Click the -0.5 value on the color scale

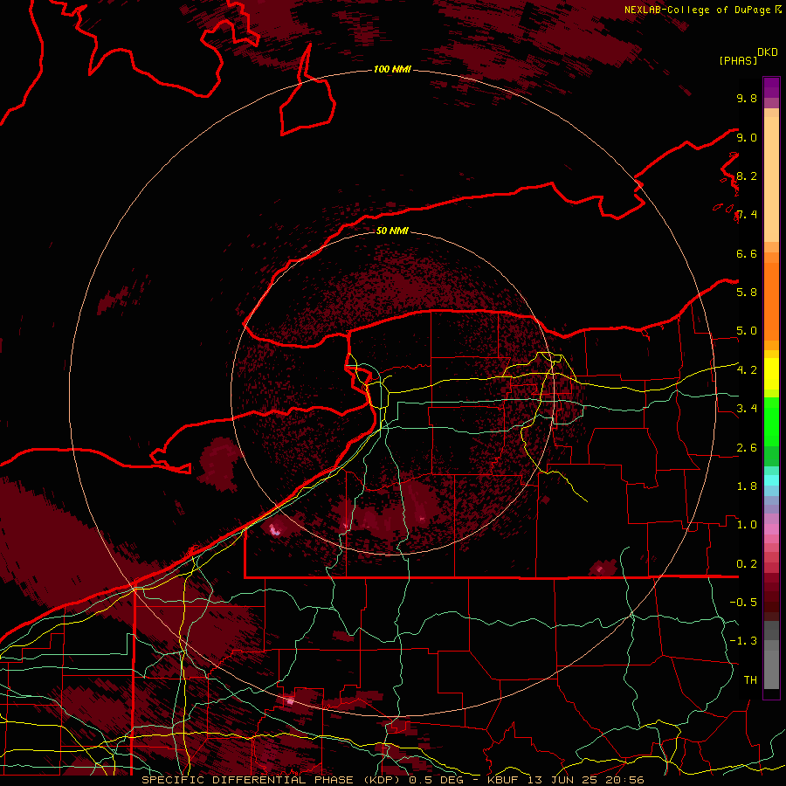click(743, 603)
